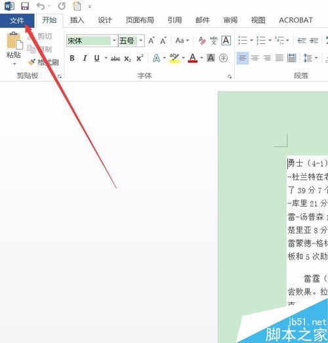Click the 格式刷 format painter button

point(43,62)
